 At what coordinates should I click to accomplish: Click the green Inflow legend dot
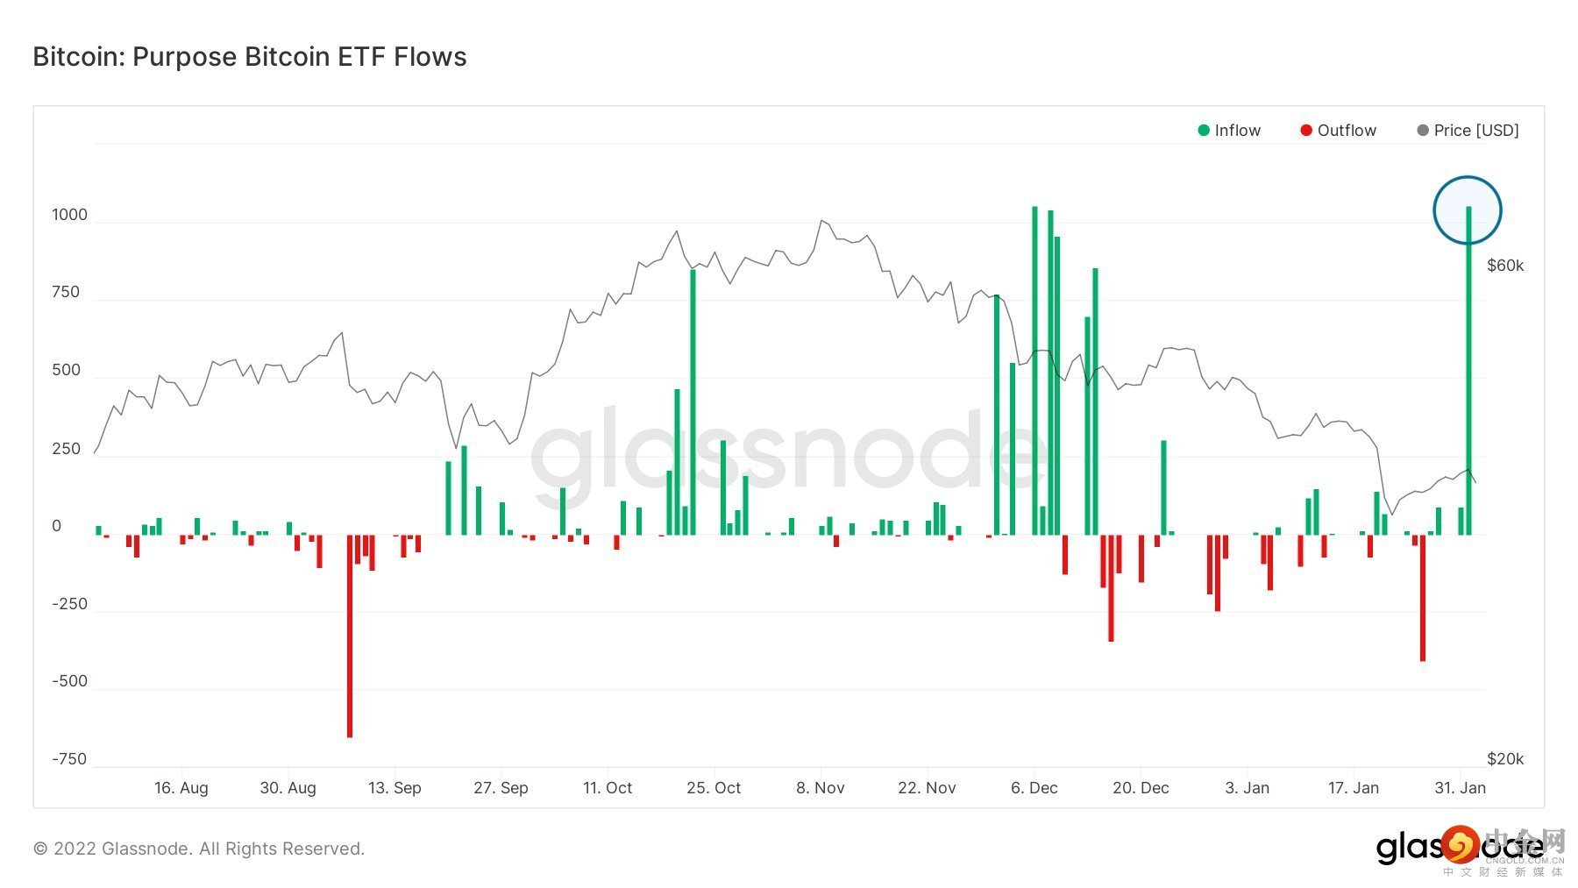coord(1204,131)
